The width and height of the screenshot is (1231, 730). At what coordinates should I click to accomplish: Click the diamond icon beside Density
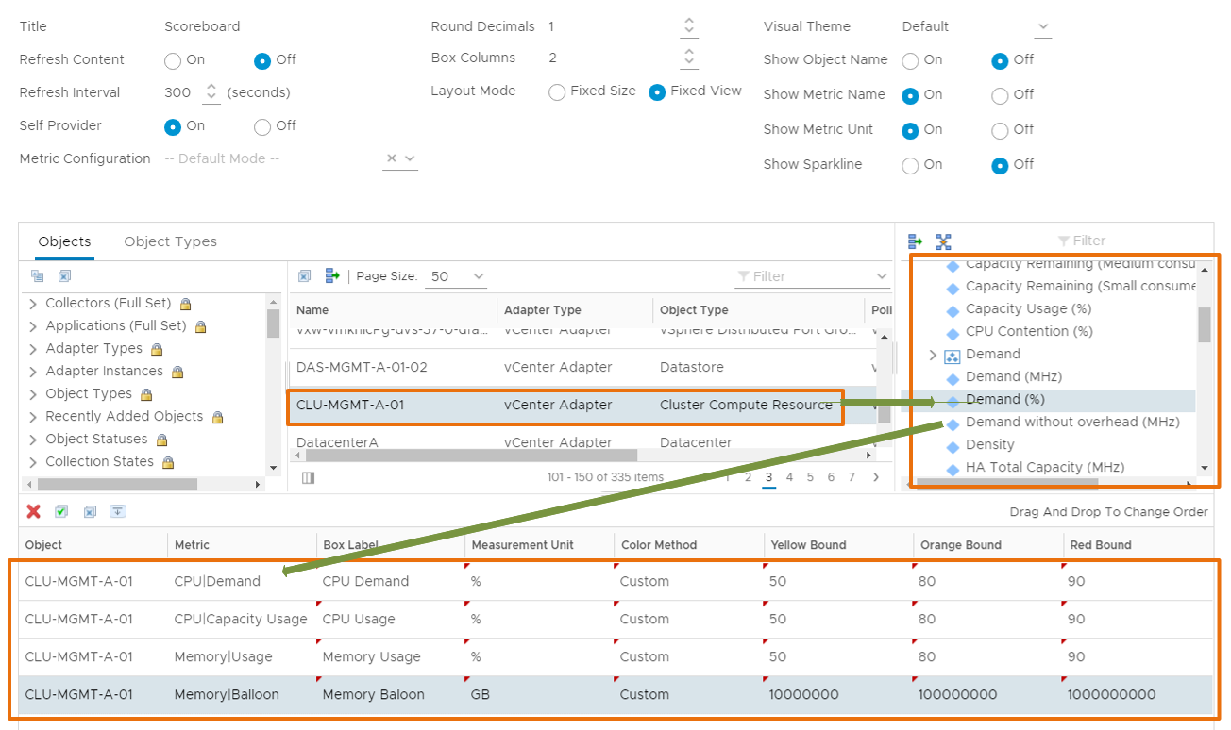point(953,445)
